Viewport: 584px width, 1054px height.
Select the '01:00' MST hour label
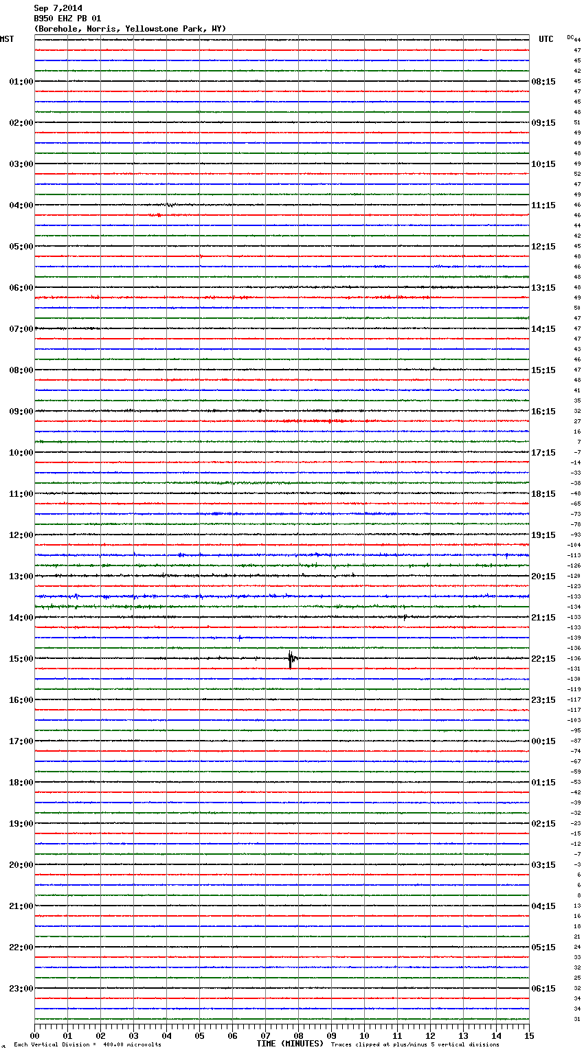tap(21, 82)
